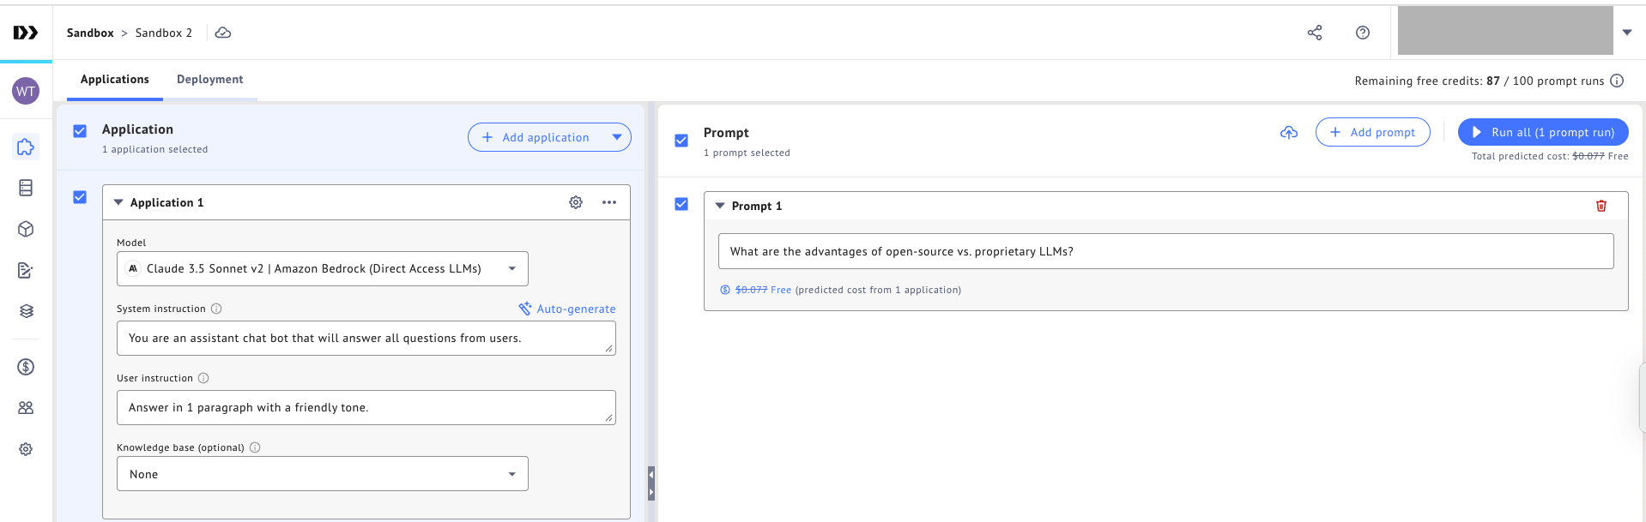
Task: Click the Prompt 1 question text field
Action: click(x=1165, y=252)
